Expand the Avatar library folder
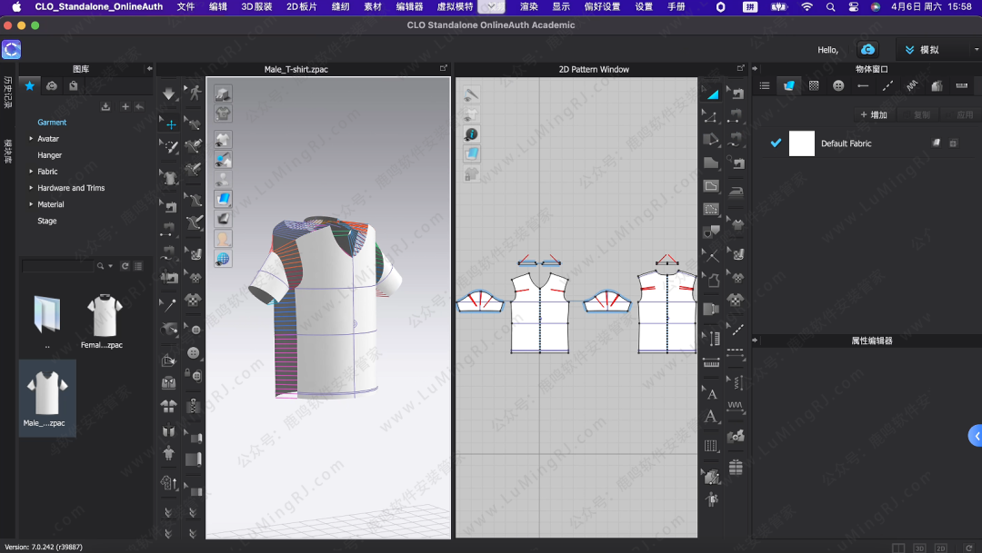 click(x=31, y=139)
